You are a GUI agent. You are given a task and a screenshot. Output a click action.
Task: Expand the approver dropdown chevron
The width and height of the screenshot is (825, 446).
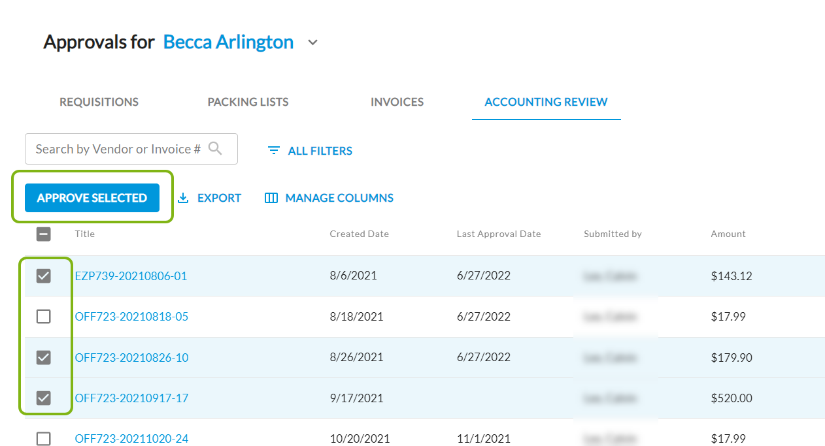pos(313,43)
